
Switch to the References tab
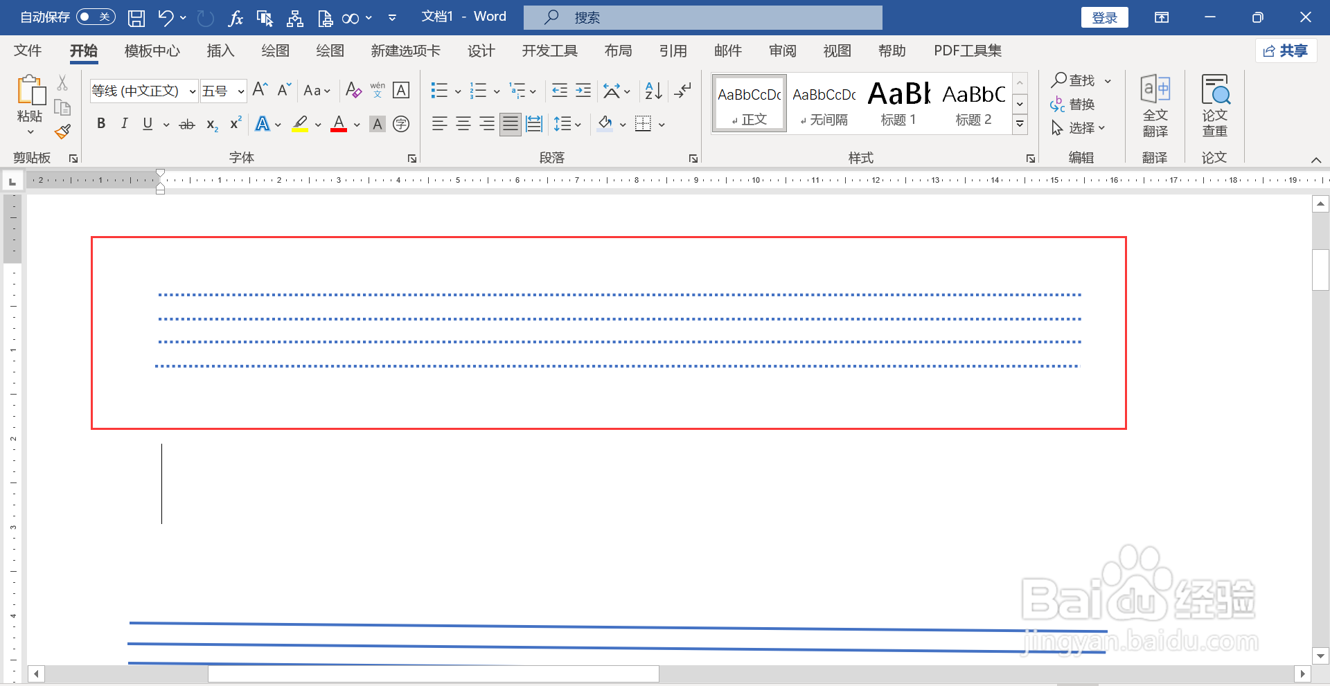point(673,51)
